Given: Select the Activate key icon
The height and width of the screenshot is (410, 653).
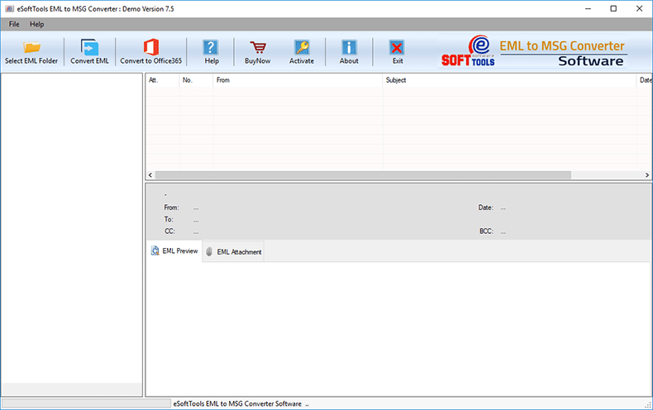Looking at the screenshot, I should click(302, 52).
